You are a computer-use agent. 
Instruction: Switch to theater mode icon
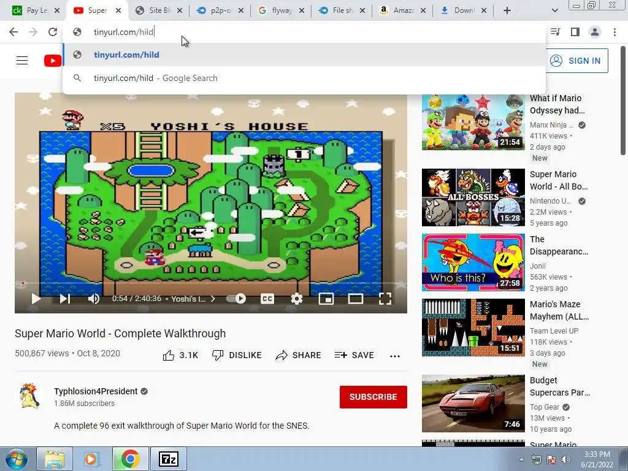coord(356,299)
